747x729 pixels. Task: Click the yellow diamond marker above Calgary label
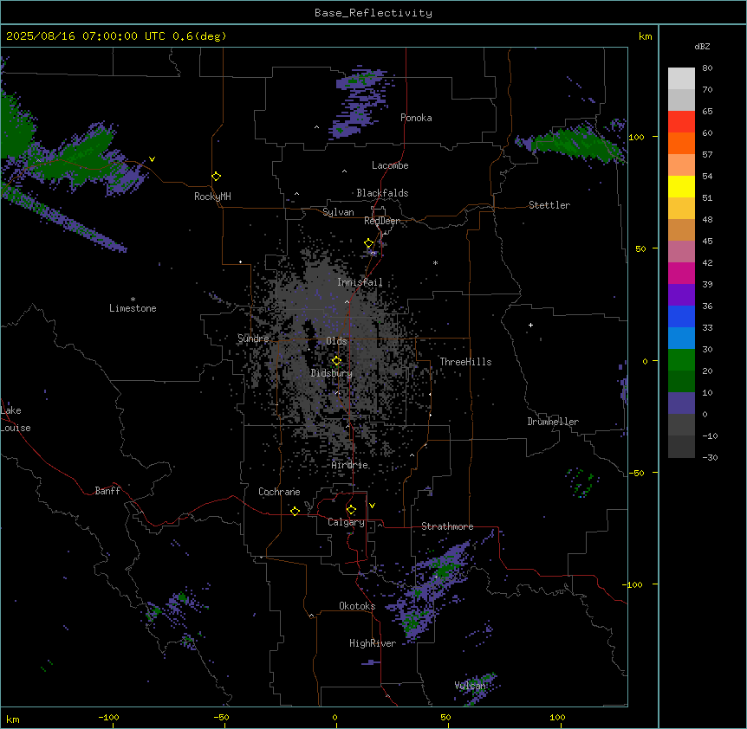tap(351, 510)
